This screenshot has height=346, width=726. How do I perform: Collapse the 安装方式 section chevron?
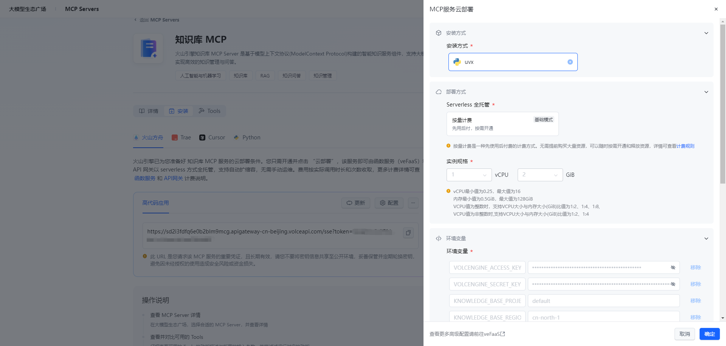pyautogui.click(x=706, y=33)
